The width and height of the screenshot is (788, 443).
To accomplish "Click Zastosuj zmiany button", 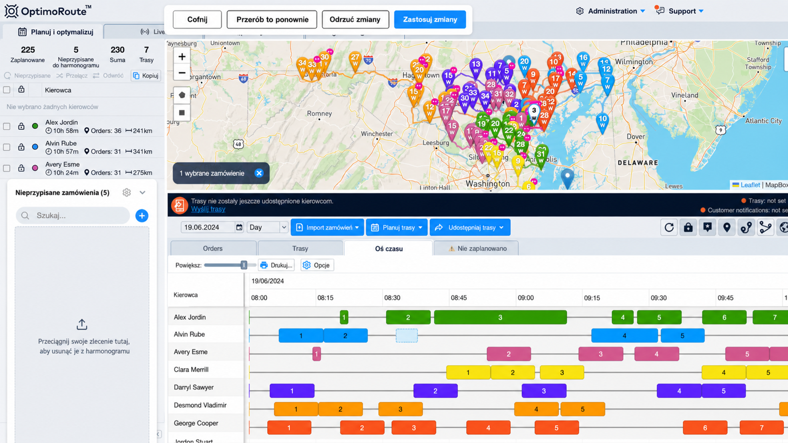I will [430, 19].
